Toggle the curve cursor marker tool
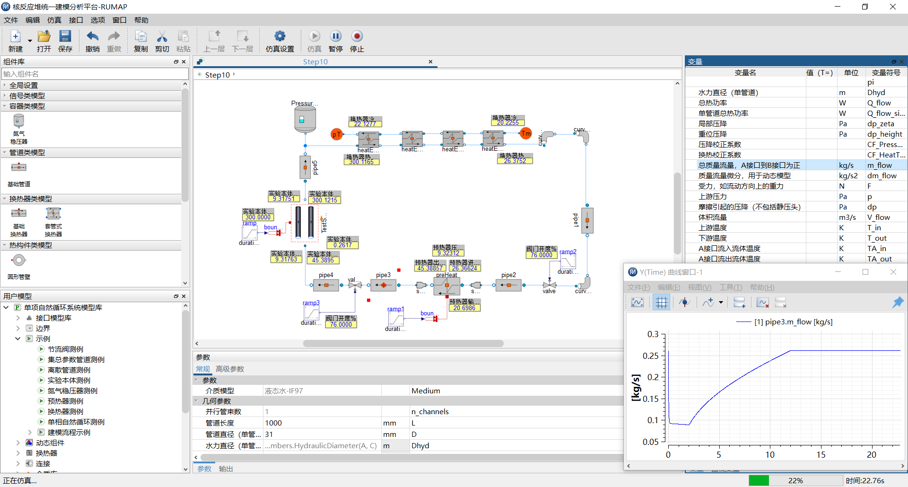Screen dimensions: 908x487 684,303
